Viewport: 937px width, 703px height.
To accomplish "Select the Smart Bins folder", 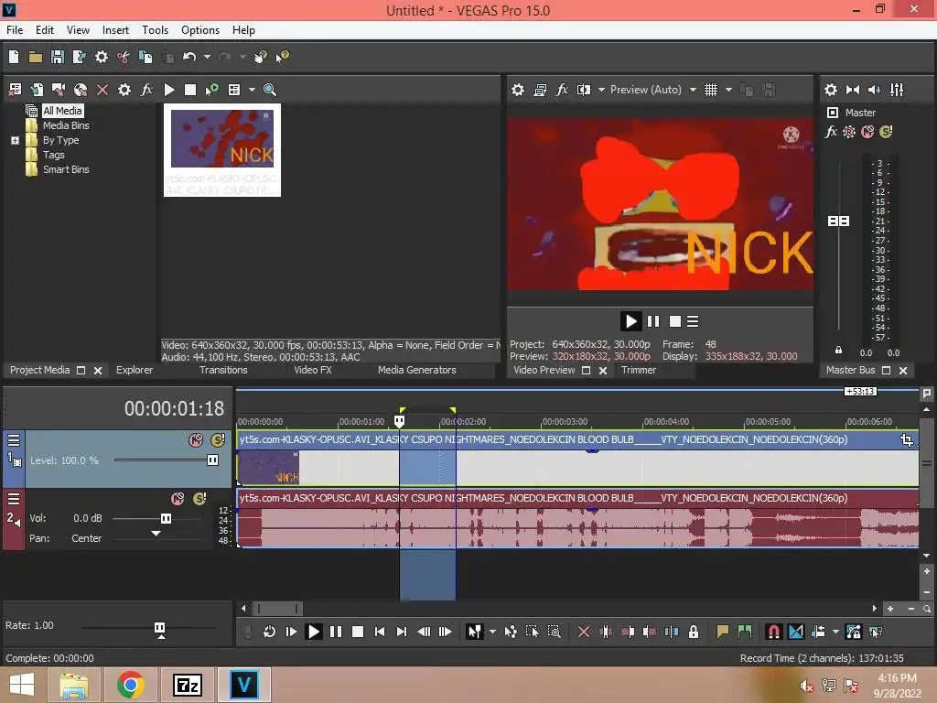I will [66, 169].
